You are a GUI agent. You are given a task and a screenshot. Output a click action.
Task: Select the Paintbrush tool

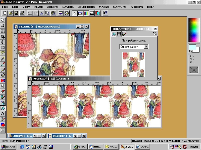[3, 70]
